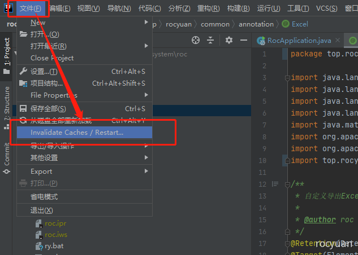Viewport: 358px width, 255px height.
Task: Open the Commit tool window
Action: (x=7, y=158)
